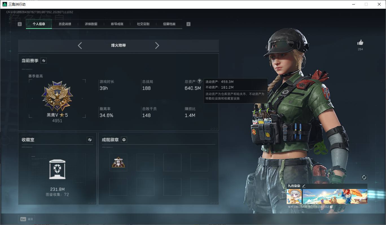Click the player avatar thumbnail

[294, 196]
